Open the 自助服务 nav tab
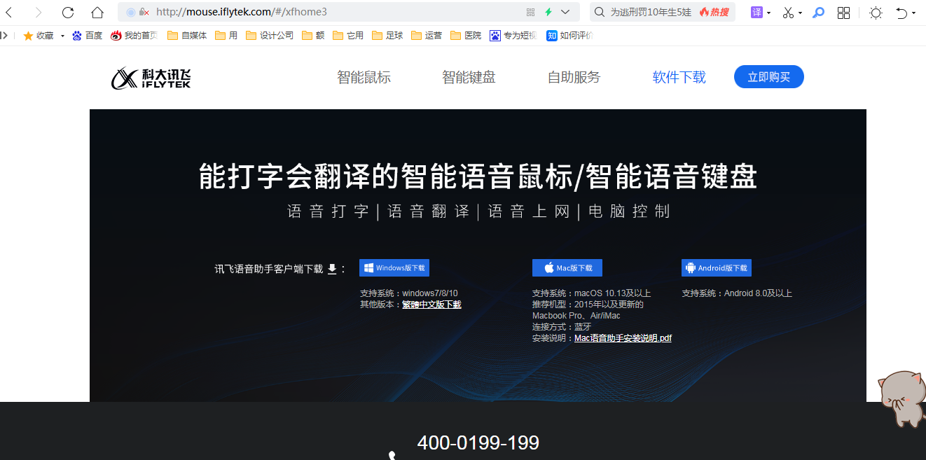Viewport: 926px width, 460px height. point(574,77)
